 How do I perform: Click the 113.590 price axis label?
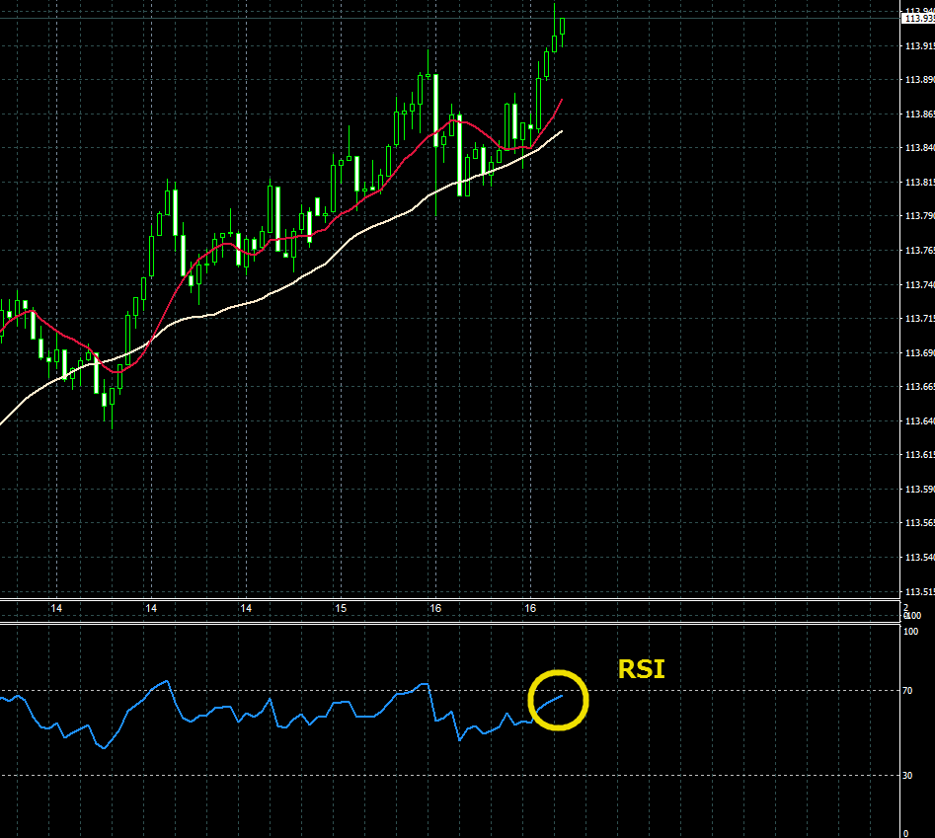tap(918, 490)
